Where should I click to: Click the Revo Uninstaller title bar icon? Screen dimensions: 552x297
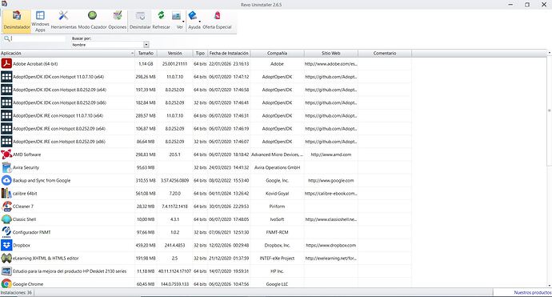4,4
